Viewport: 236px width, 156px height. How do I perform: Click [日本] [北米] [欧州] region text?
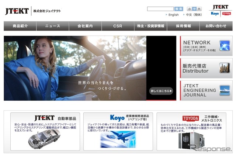click(x=194, y=47)
